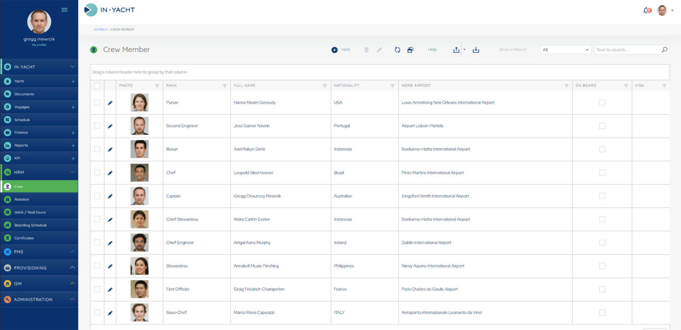This screenshot has height=330, width=681.
Task: Toggle the On Board checkbox for the Captain
Action: tap(602, 196)
